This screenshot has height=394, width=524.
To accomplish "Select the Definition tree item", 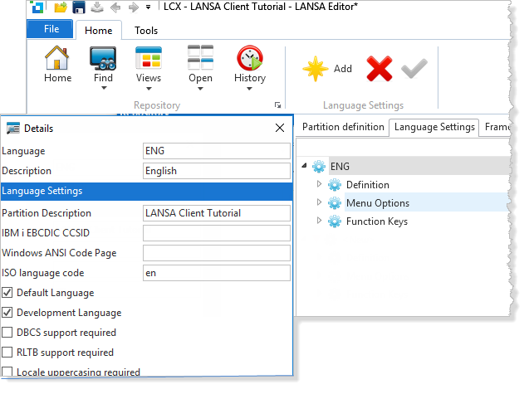I will [x=368, y=185].
